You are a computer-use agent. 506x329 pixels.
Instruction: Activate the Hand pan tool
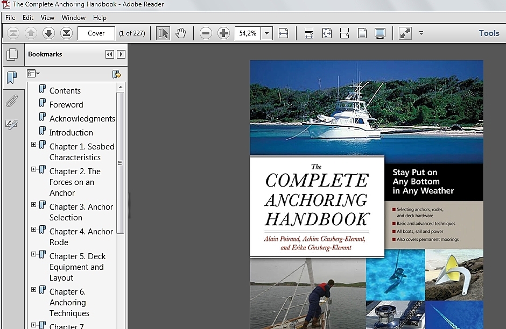(181, 33)
